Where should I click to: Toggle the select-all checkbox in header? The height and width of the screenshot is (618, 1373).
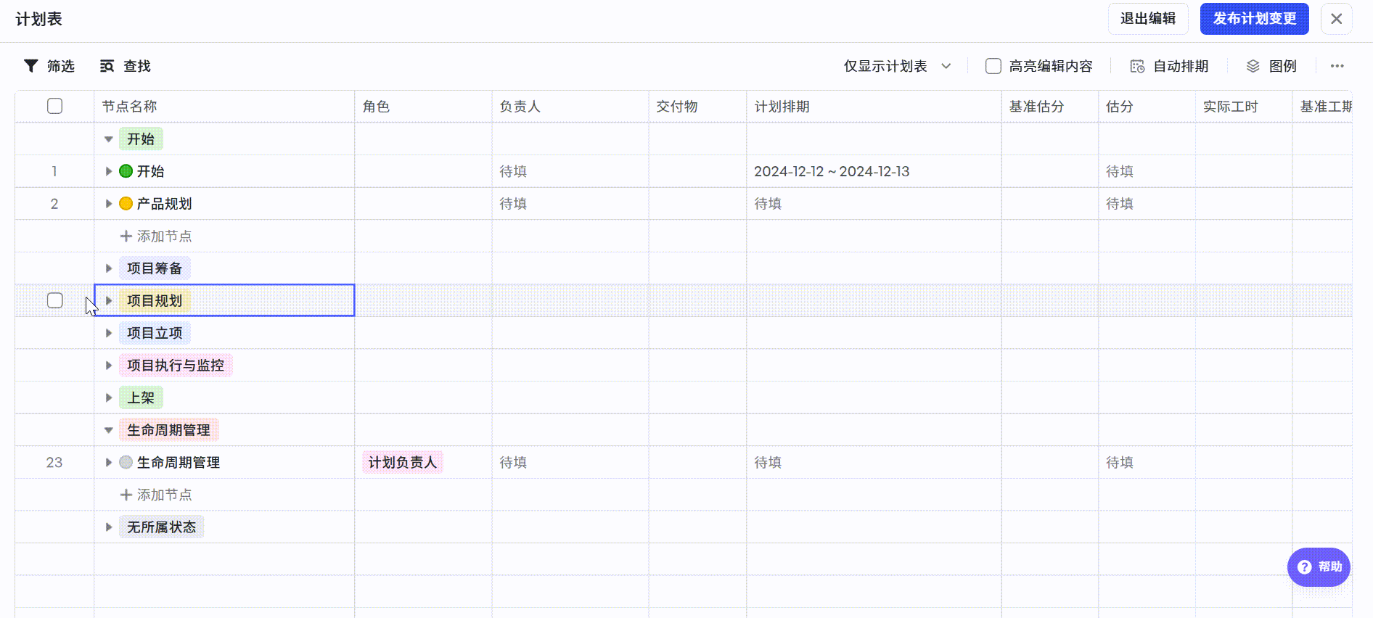tap(54, 106)
